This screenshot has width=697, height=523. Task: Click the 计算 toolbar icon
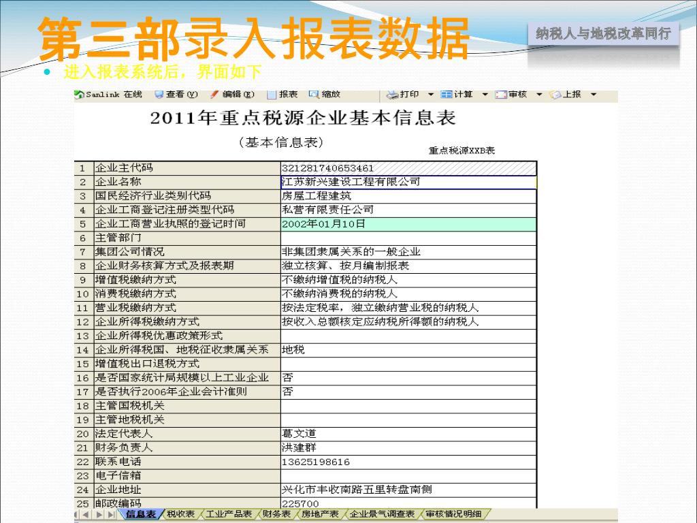click(446, 94)
